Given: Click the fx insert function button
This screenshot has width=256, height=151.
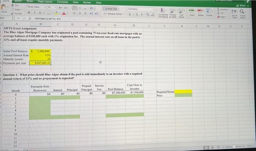Looking at the screenshot, I should pyautogui.click(x=30, y=18).
